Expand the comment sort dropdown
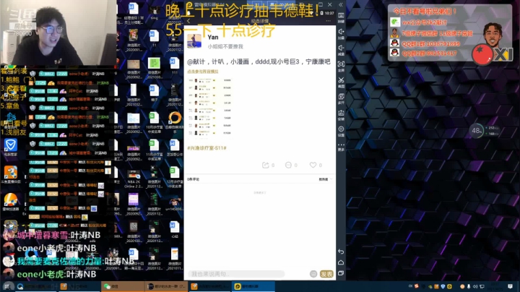Screen dimensions: 520x292 pyautogui.click(x=326, y=179)
